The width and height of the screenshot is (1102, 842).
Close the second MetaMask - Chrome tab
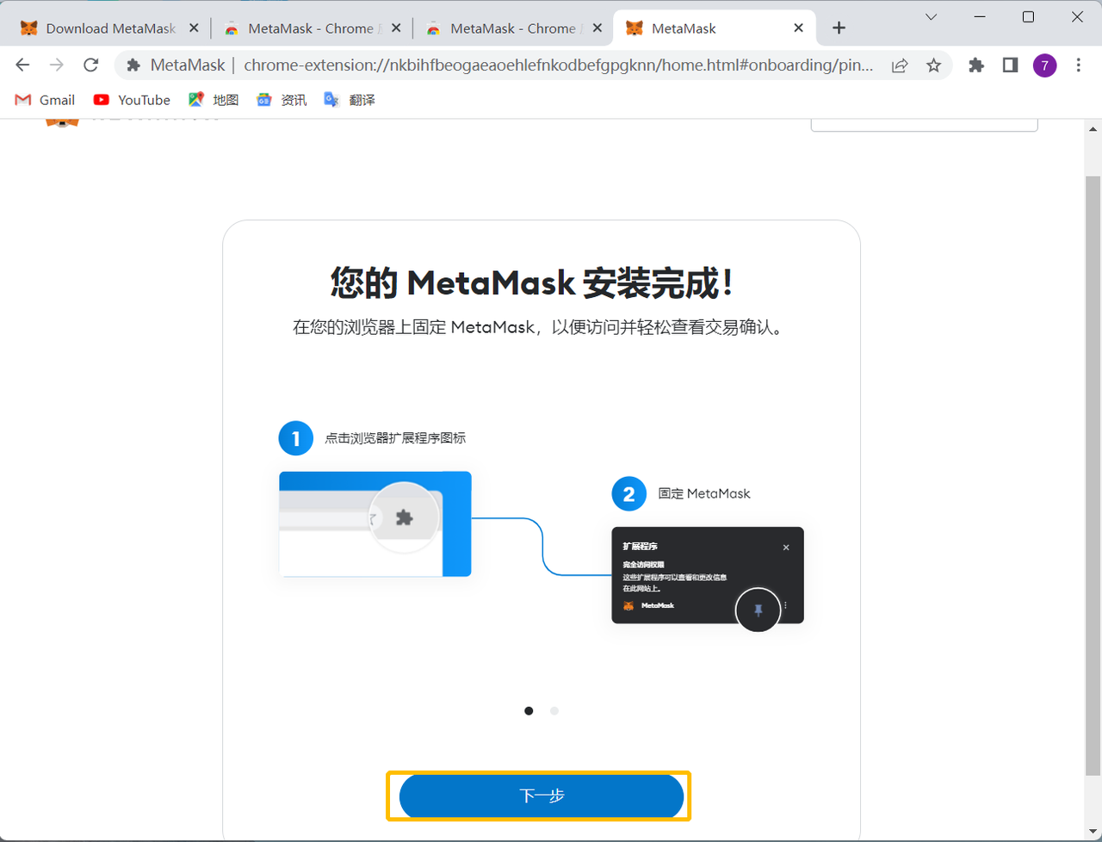tap(396, 28)
